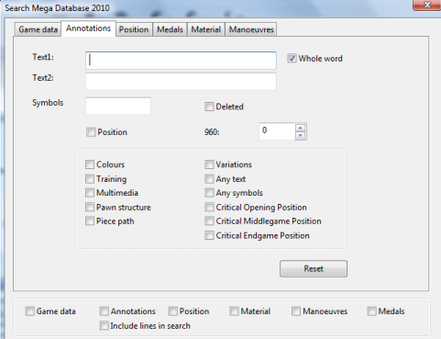Select the Annotations tab
This screenshot has height=339, width=441.
click(88, 28)
